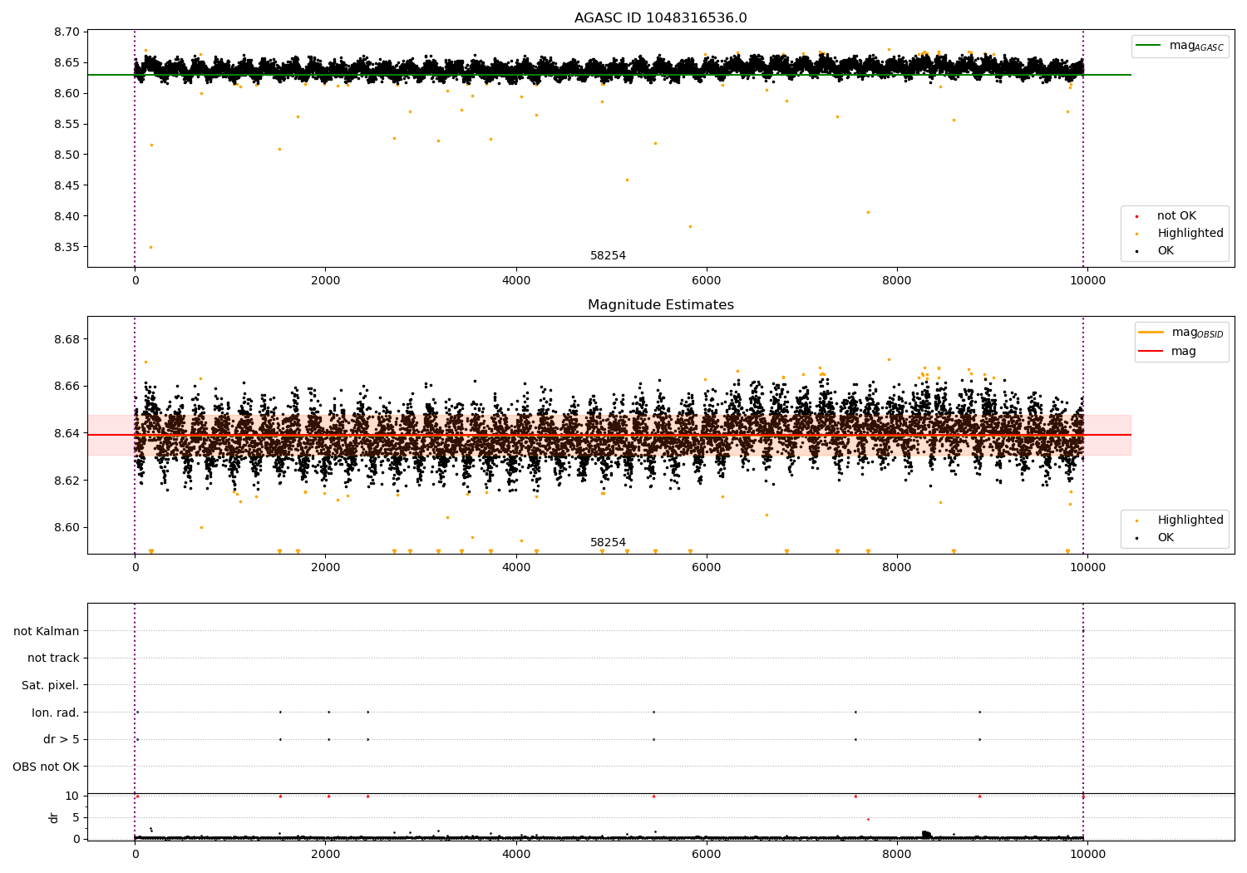Select the orange Highlighted marker in top plot legend

pos(1136,234)
